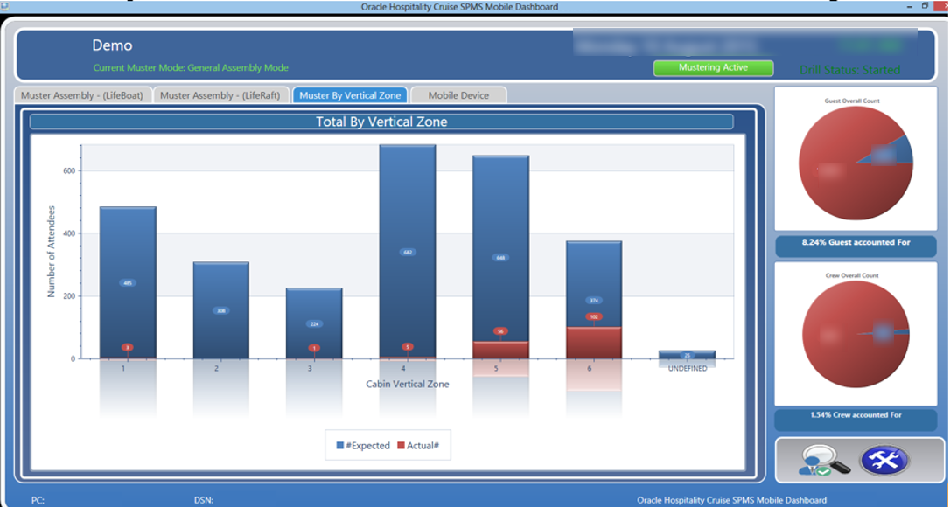Click the Demo ship name text

[112, 45]
